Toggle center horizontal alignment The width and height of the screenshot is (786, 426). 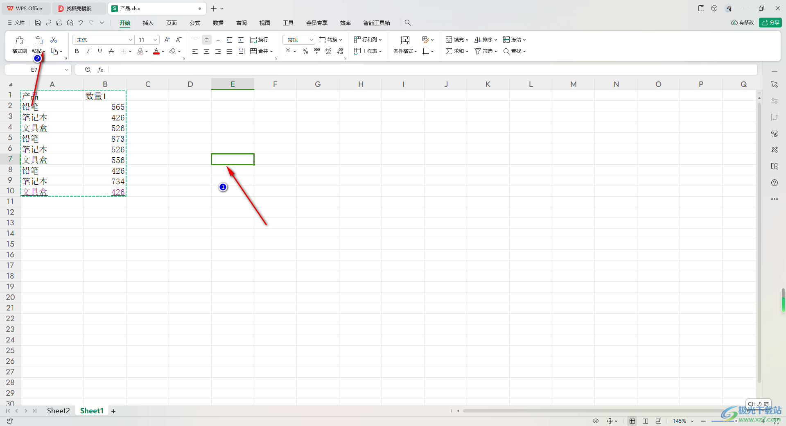point(207,51)
